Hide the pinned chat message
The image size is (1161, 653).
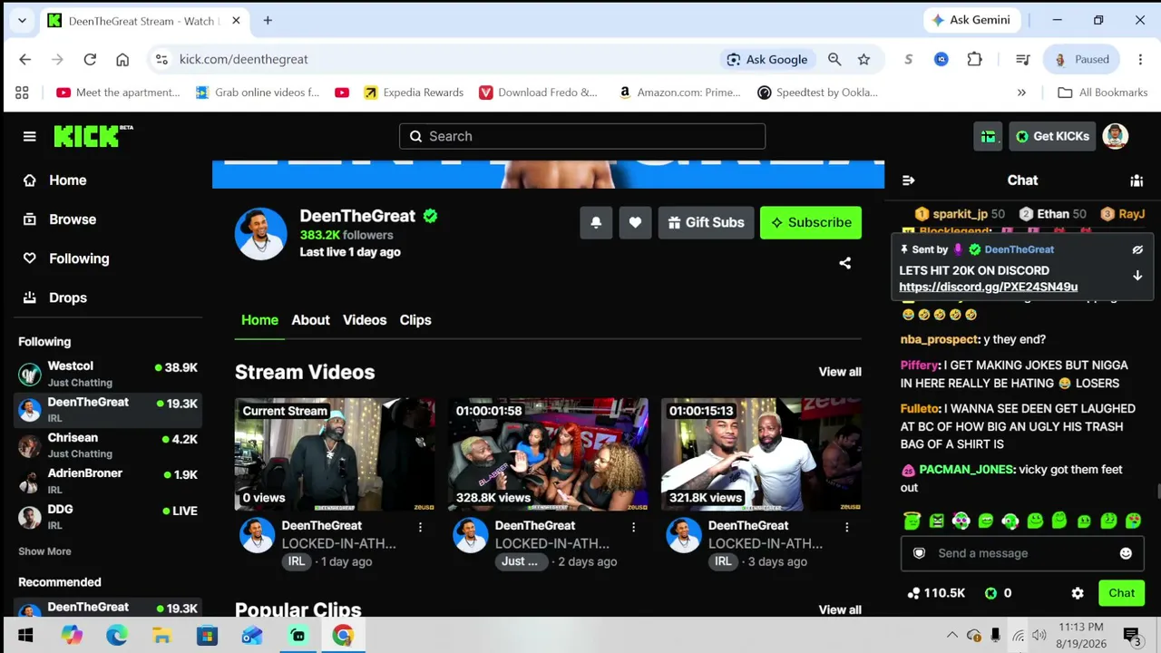coord(1137,249)
